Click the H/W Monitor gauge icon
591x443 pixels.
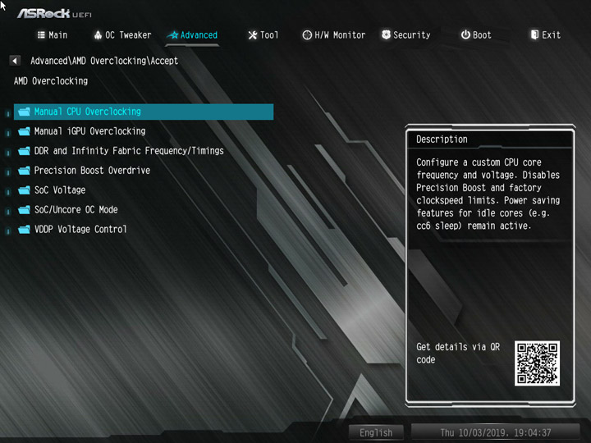click(307, 35)
